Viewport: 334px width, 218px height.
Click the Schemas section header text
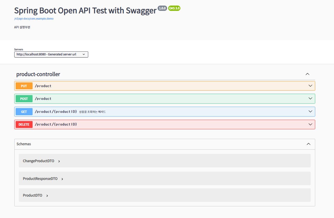[x=24, y=144]
